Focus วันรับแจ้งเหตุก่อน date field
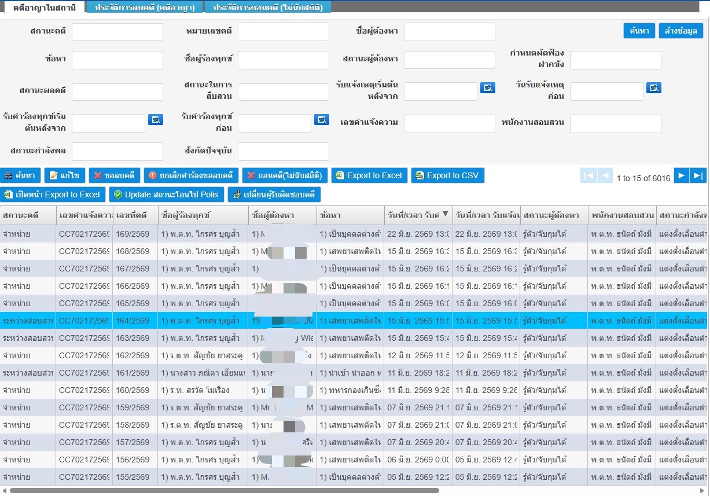Viewport: 710px width, 496px height. pos(606,91)
